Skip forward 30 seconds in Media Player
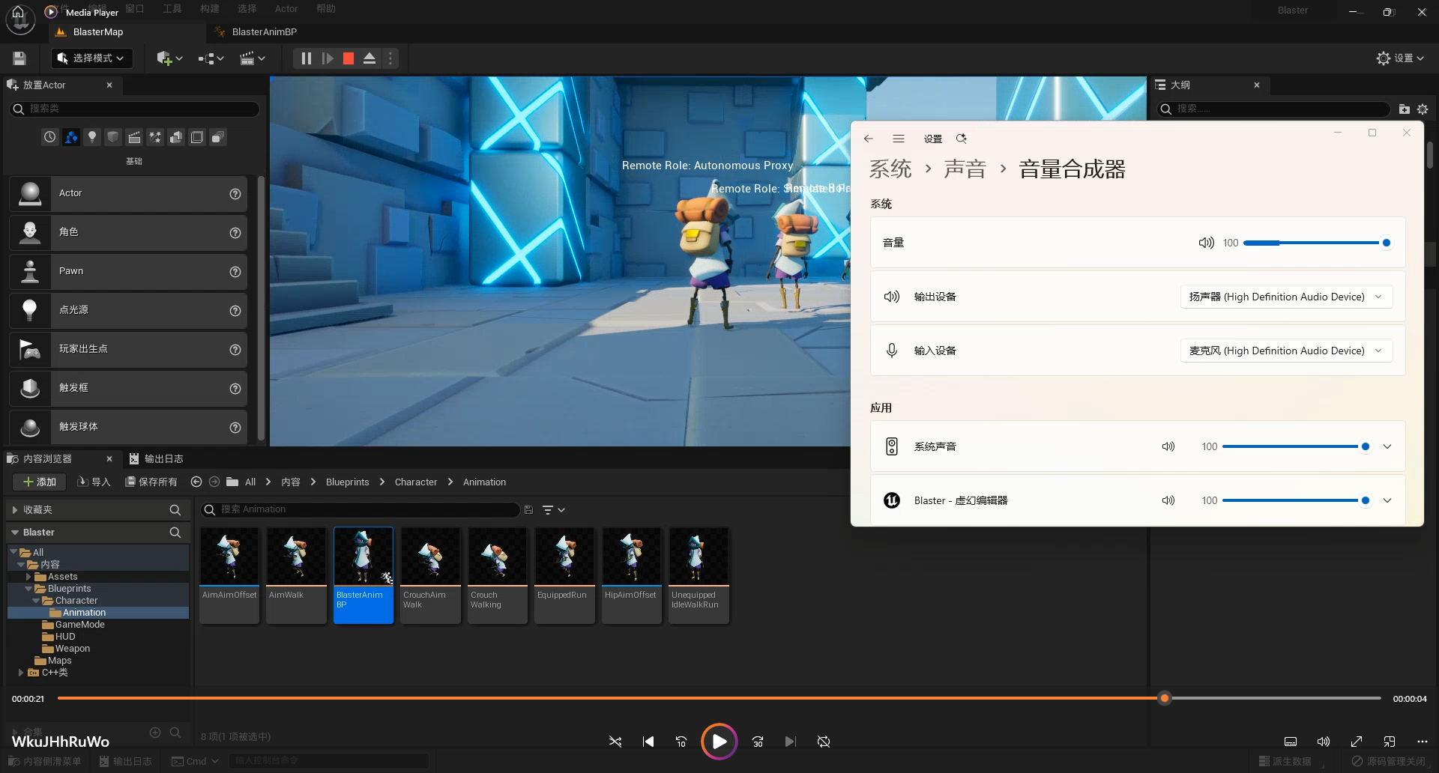 click(x=758, y=742)
